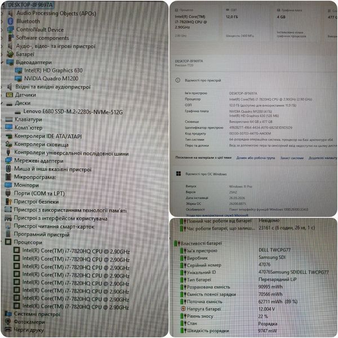Select the Системні пристрої row

tap(37, 314)
